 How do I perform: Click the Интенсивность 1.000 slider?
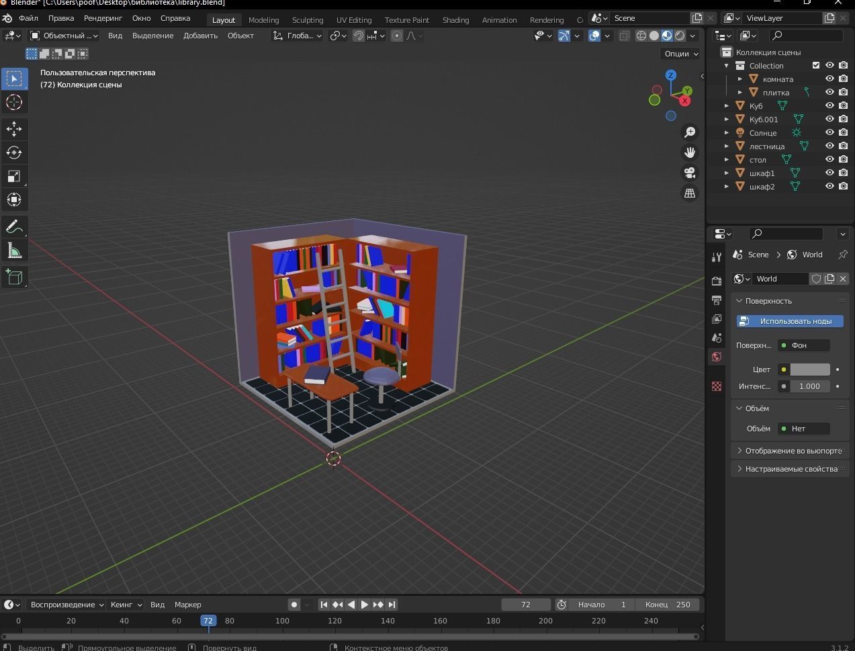pyautogui.click(x=810, y=386)
